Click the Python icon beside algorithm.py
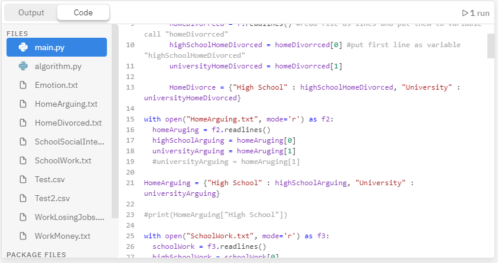The image size is (498, 263). click(x=23, y=66)
